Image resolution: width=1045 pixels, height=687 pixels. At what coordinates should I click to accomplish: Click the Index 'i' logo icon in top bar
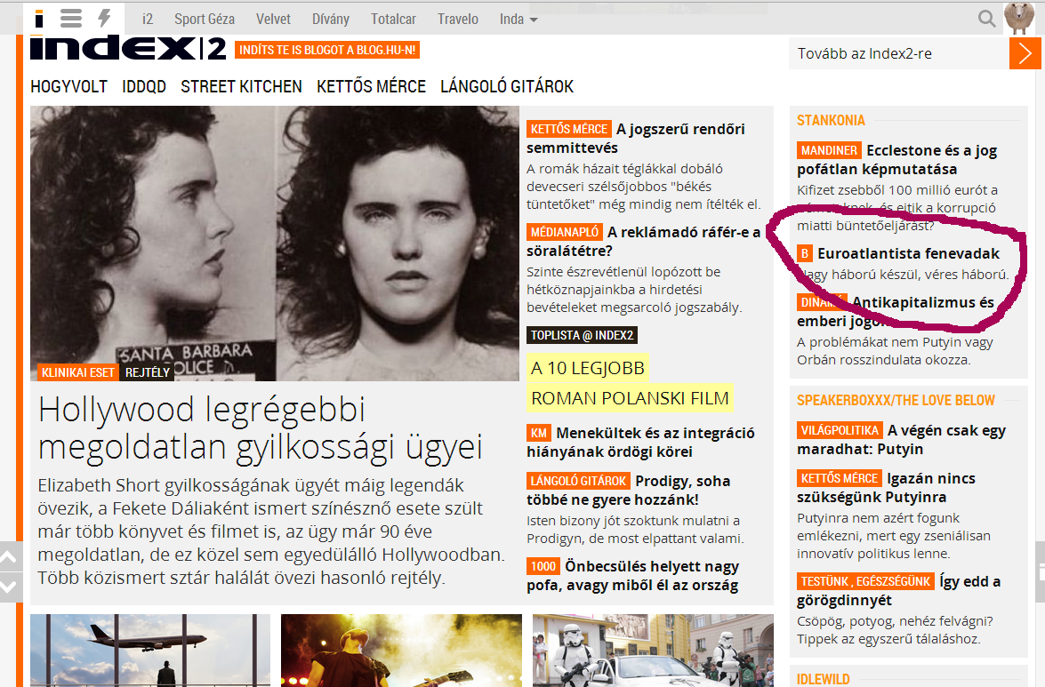point(39,19)
